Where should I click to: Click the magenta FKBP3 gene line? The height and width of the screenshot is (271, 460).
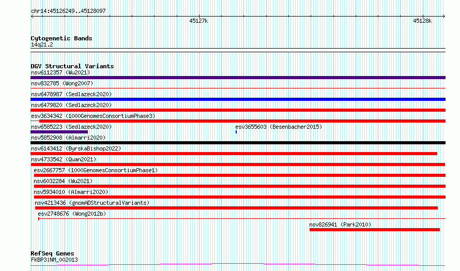point(238,265)
